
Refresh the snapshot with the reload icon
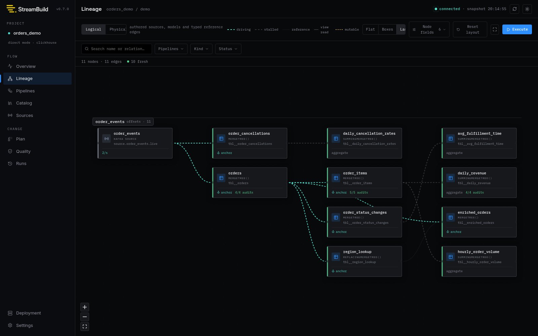coord(514,9)
